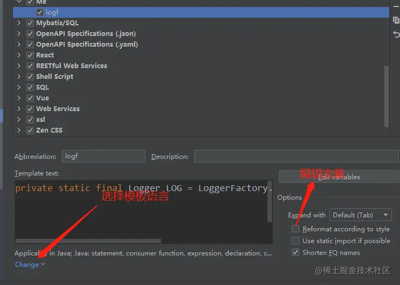Uncheck the xsl group checkbox
This screenshot has height=285, width=400.
pyautogui.click(x=30, y=120)
